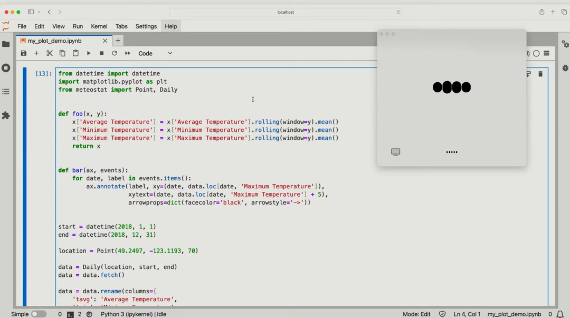This screenshot has width=570, height=318.
Task: Toggle Simple interface mode switch
Action: 39,314
